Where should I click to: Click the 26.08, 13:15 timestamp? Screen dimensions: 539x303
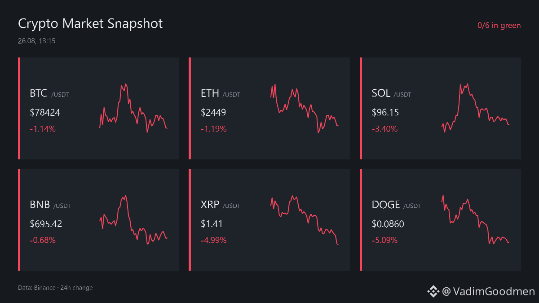(x=37, y=41)
